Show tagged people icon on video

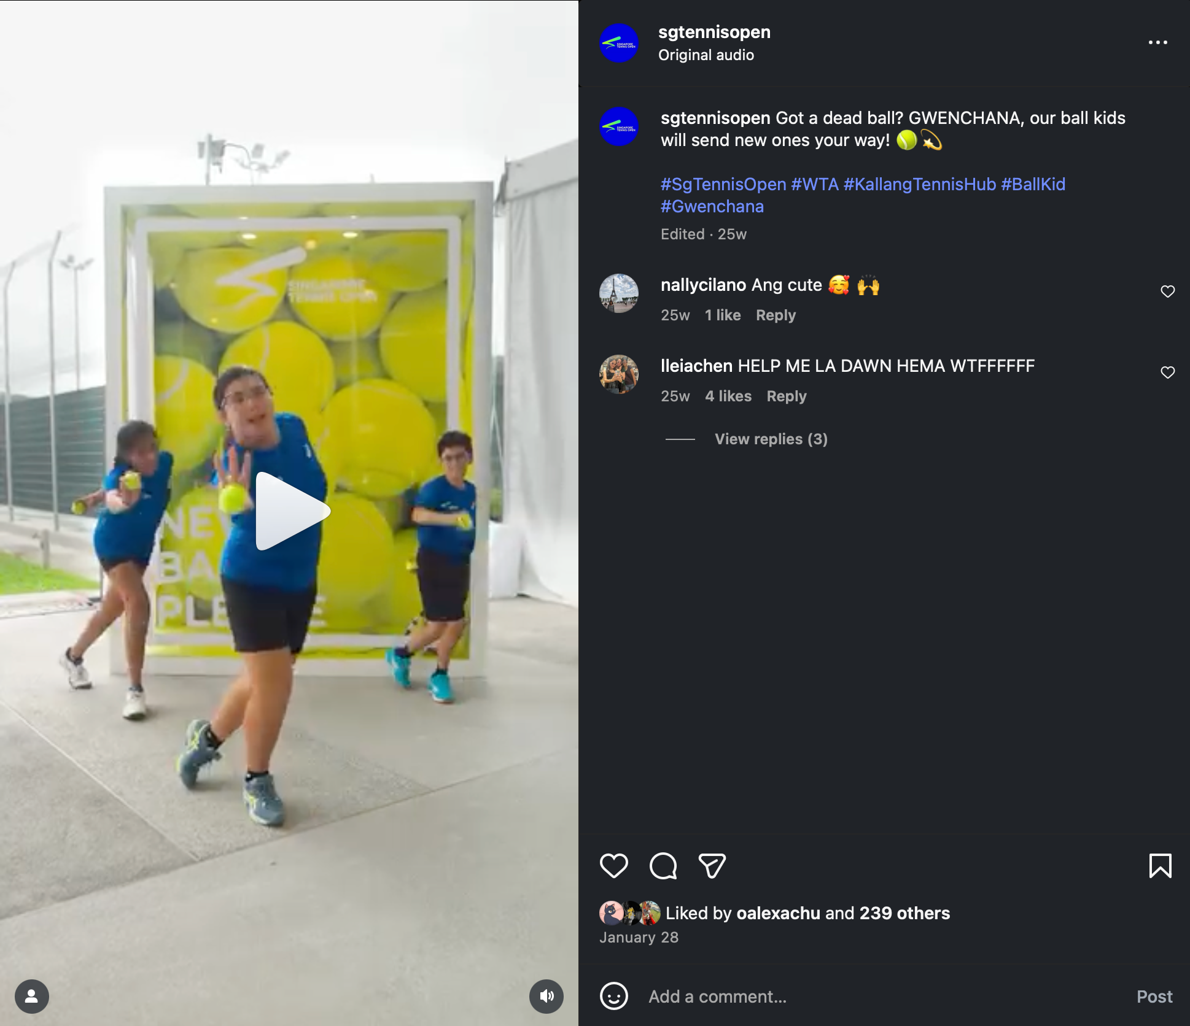(32, 996)
